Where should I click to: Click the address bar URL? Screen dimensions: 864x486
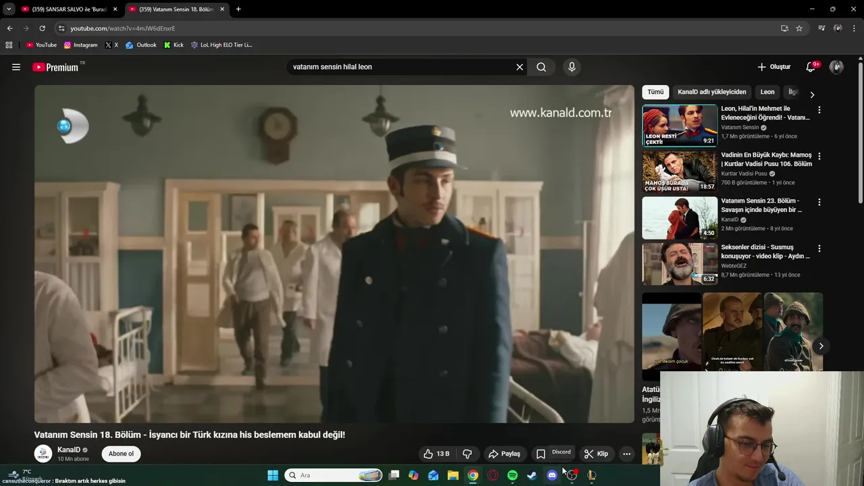click(123, 28)
